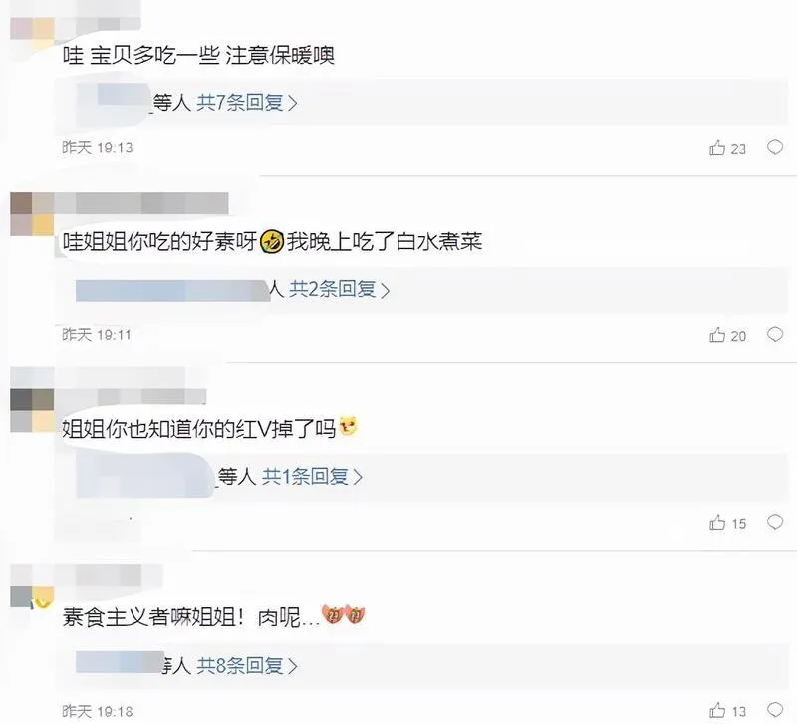Expand 共1条回复 replies
The width and height of the screenshot is (797, 724).
(x=312, y=477)
